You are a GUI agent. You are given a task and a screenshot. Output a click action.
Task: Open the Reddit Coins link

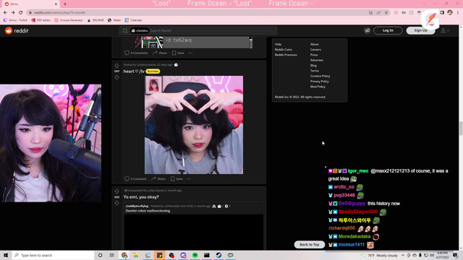(x=284, y=50)
